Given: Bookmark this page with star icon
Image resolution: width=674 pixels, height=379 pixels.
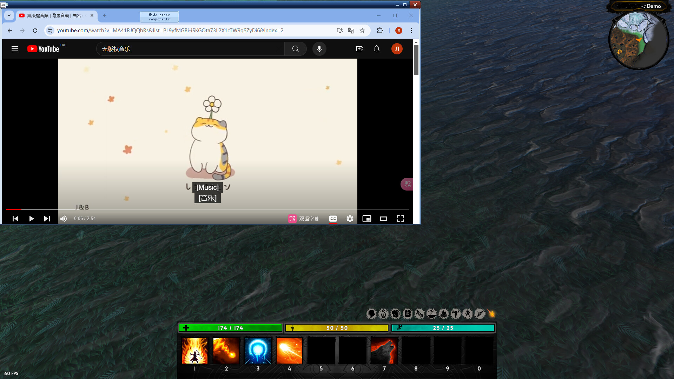Looking at the screenshot, I should click(362, 31).
